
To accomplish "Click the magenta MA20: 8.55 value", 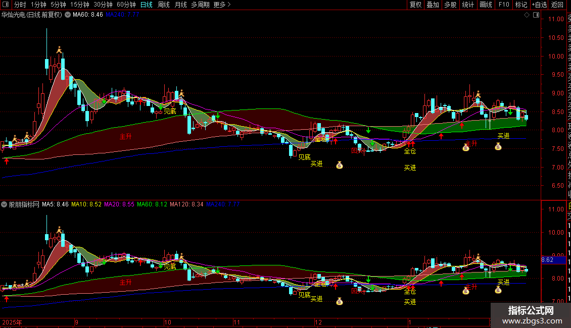I will tap(119, 204).
